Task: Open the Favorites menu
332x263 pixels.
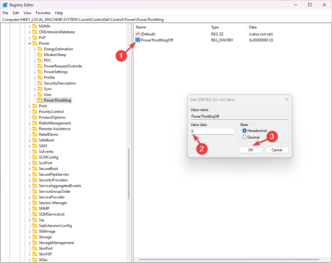Action: 43,13
